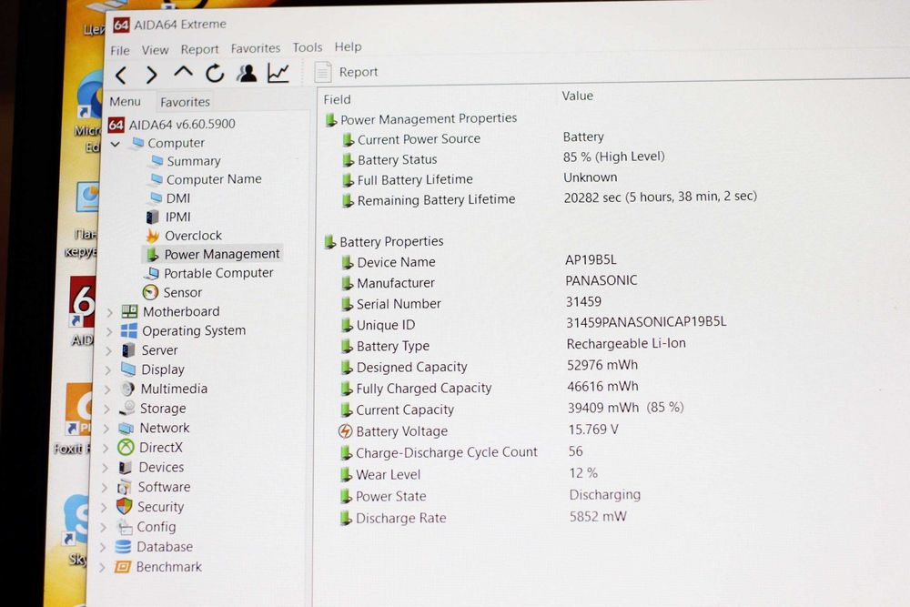
Task: Click the Display monitor icon
Action: pos(127,369)
